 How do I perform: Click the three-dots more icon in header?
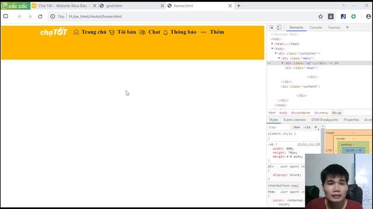(x=203, y=33)
